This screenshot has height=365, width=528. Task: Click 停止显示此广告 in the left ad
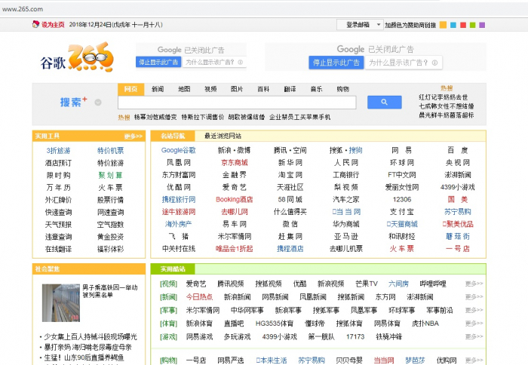point(158,62)
